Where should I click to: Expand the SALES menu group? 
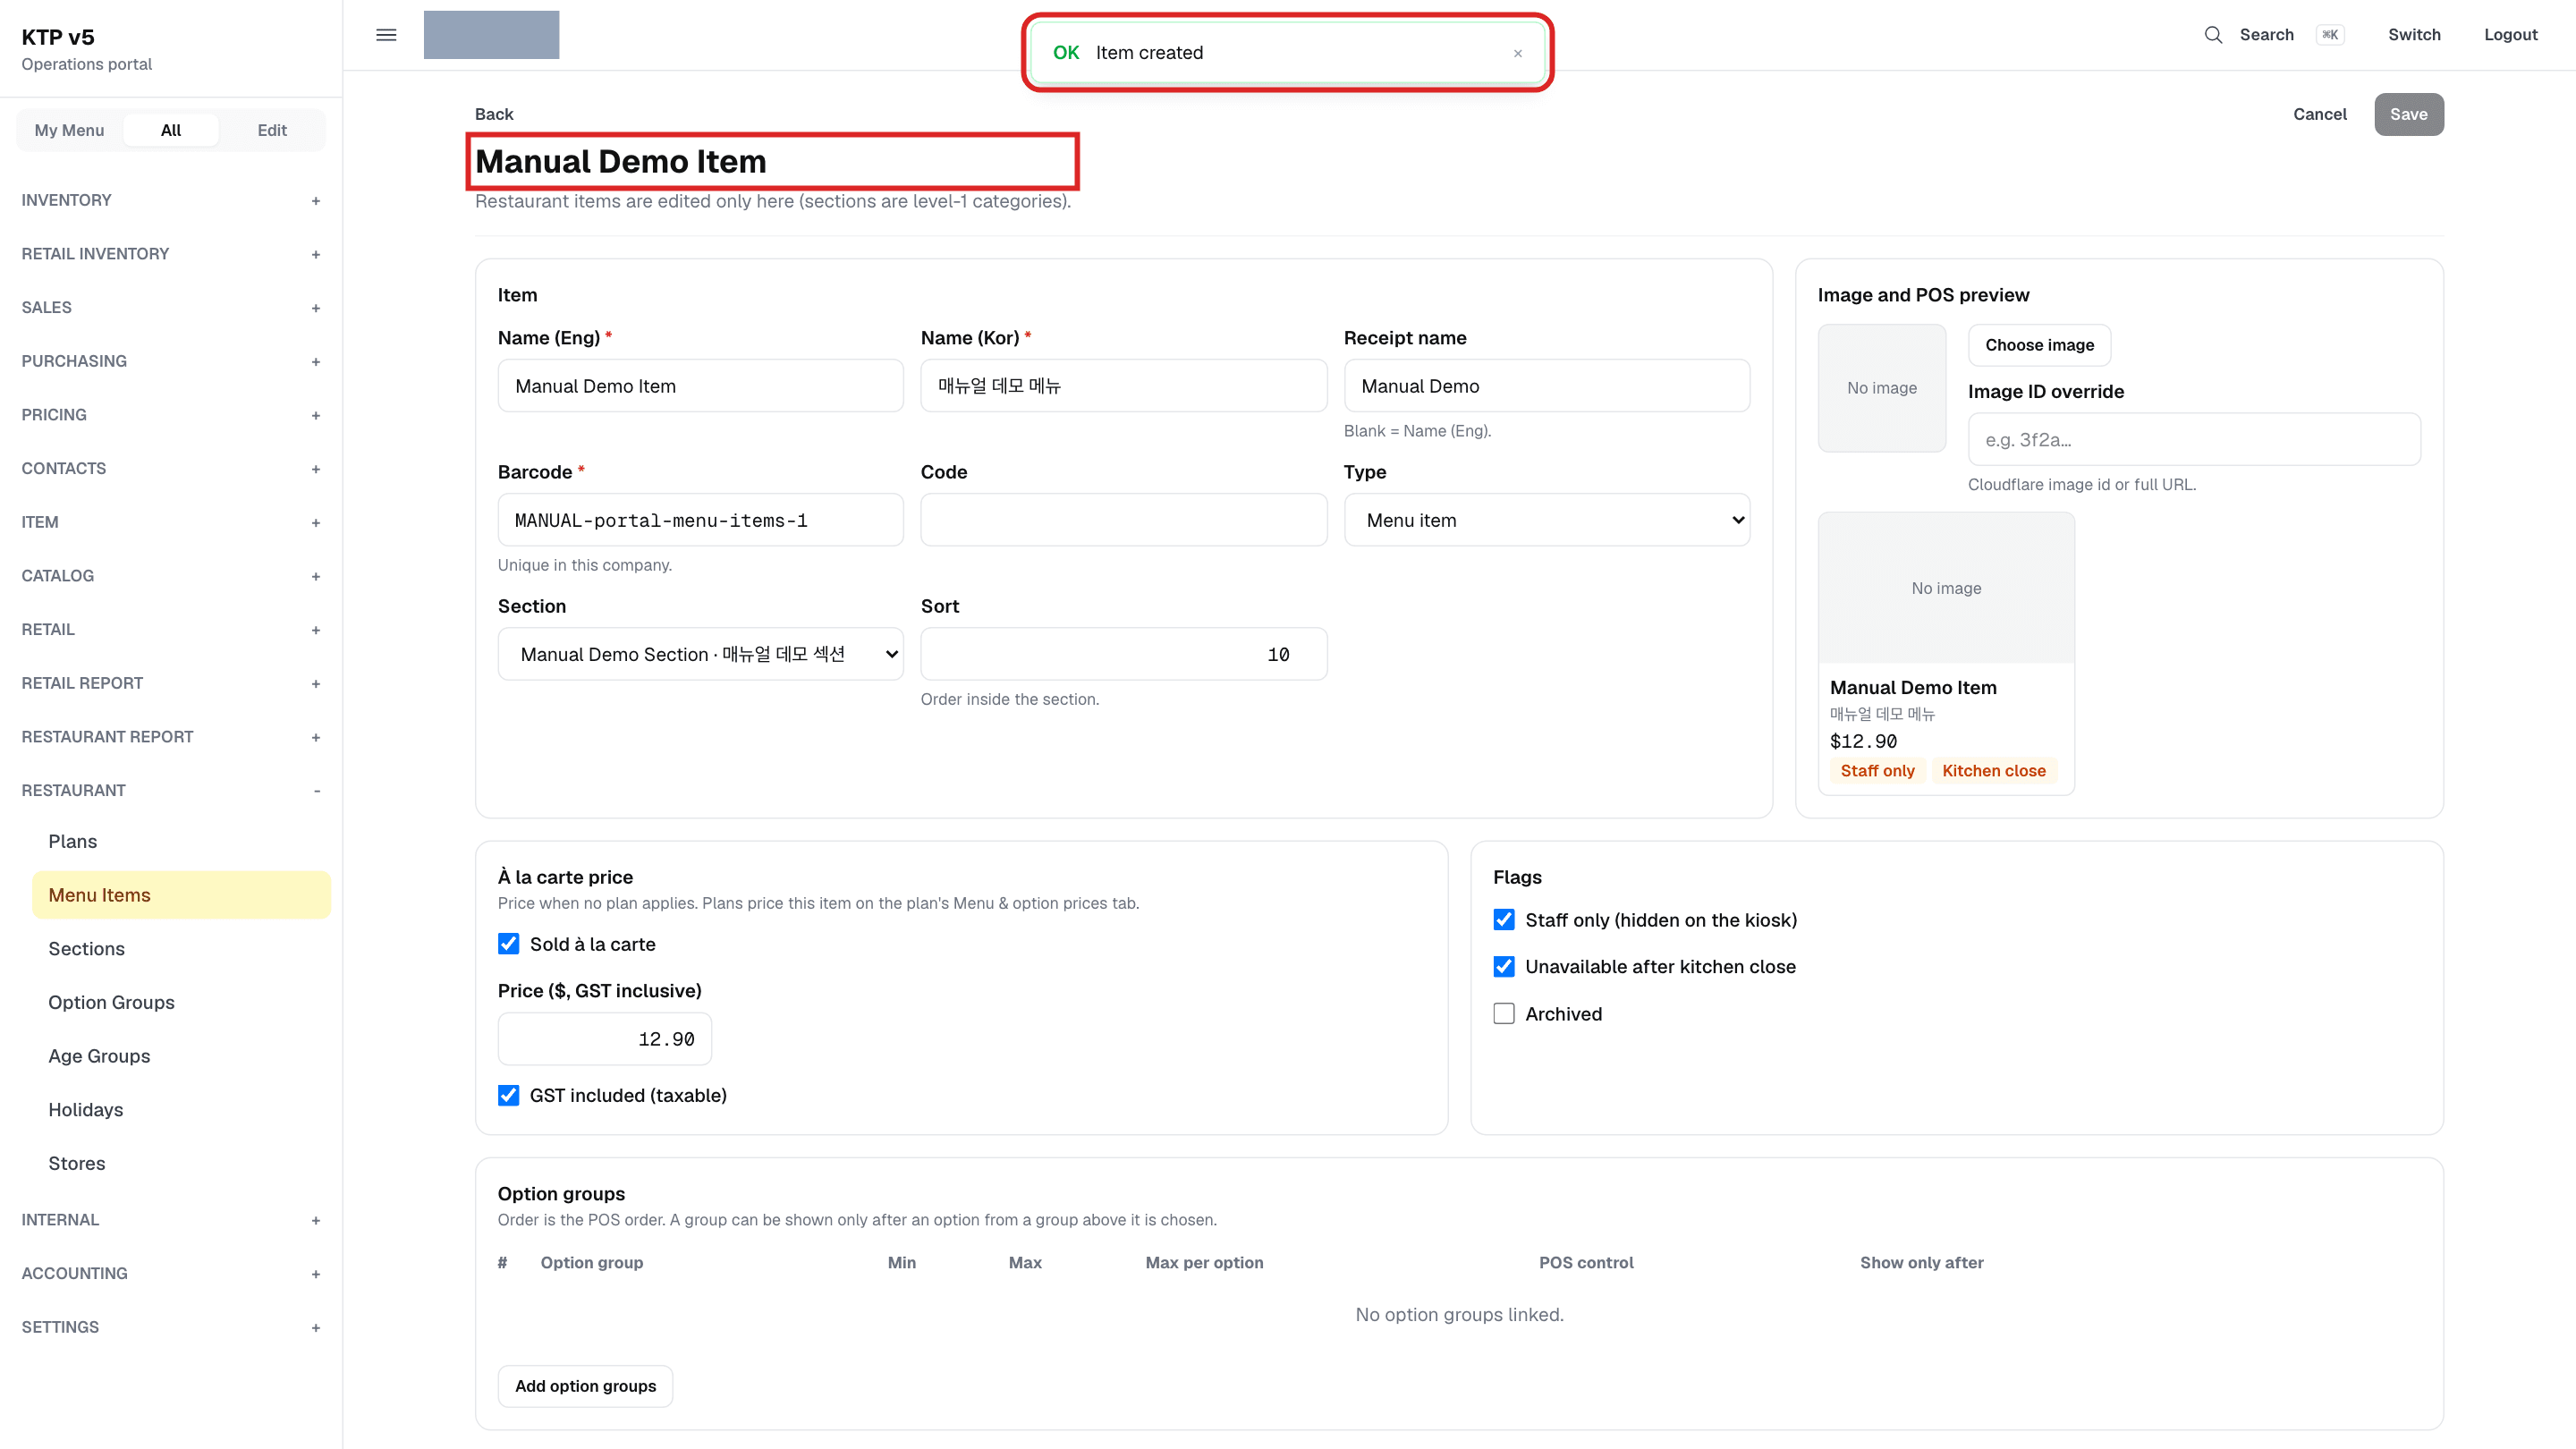(171, 308)
